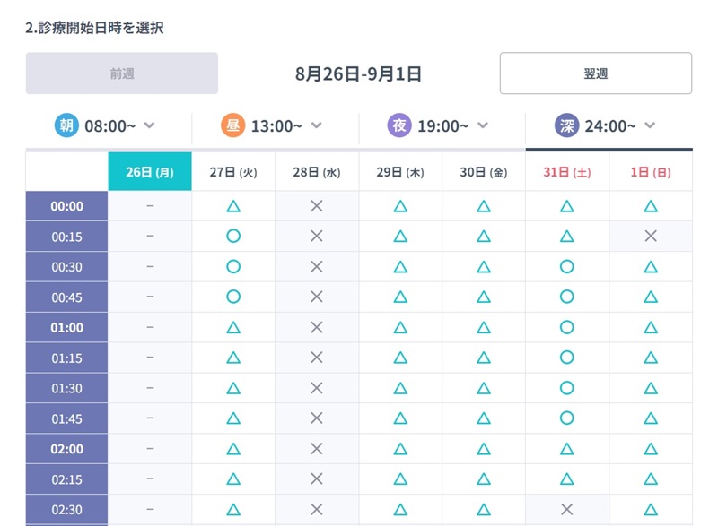718x526 pixels.
Task: Click the X mark at 02:30 on 31日
Action: (567, 509)
